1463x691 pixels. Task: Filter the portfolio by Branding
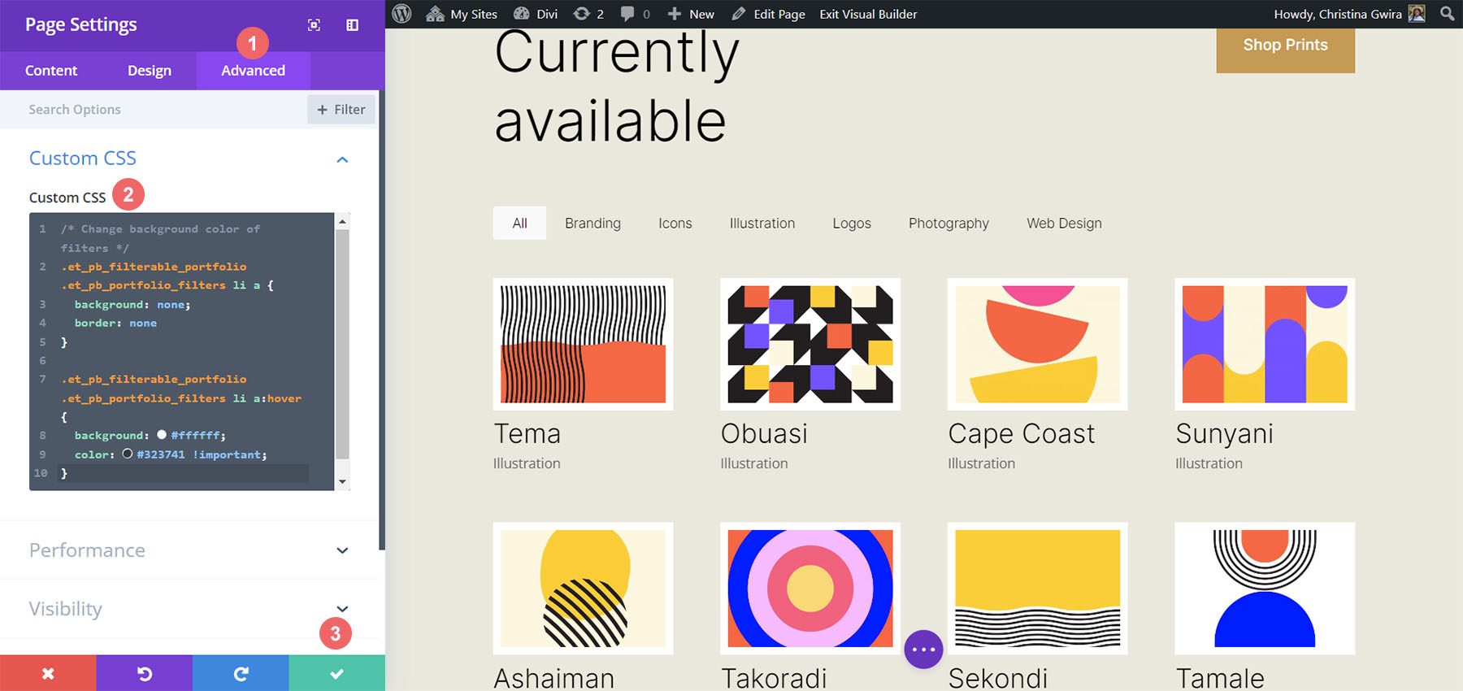593,224
